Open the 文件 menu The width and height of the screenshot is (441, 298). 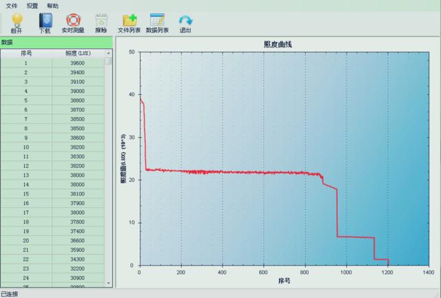(x=11, y=5)
